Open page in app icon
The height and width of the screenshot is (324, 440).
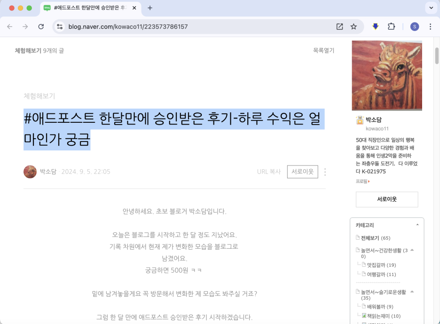tap(339, 27)
